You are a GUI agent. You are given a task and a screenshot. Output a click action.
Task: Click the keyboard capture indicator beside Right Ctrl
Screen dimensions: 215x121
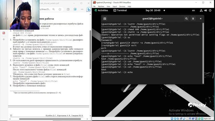pos(202,119)
